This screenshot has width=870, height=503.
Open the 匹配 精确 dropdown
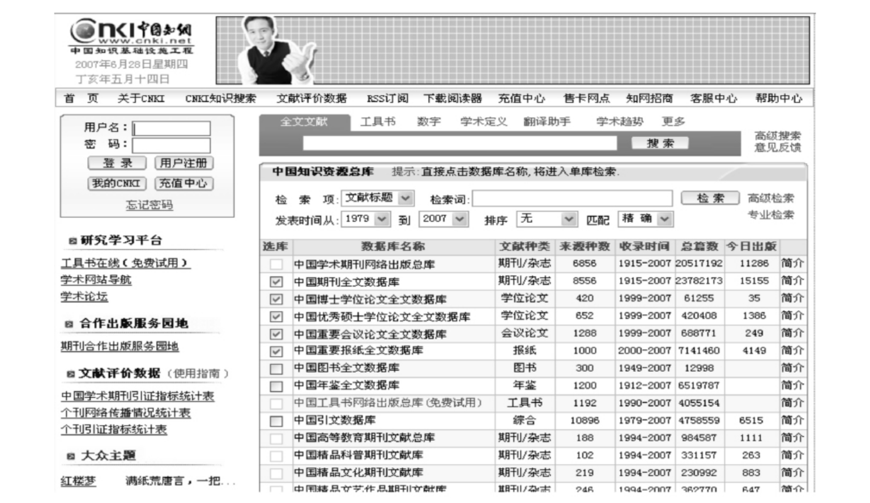pyautogui.click(x=646, y=219)
